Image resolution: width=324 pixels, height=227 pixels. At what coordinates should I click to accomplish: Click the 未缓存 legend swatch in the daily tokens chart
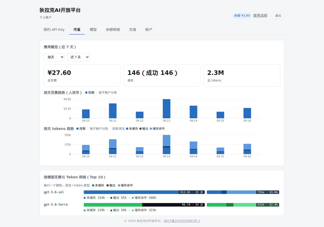(x=127, y=129)
